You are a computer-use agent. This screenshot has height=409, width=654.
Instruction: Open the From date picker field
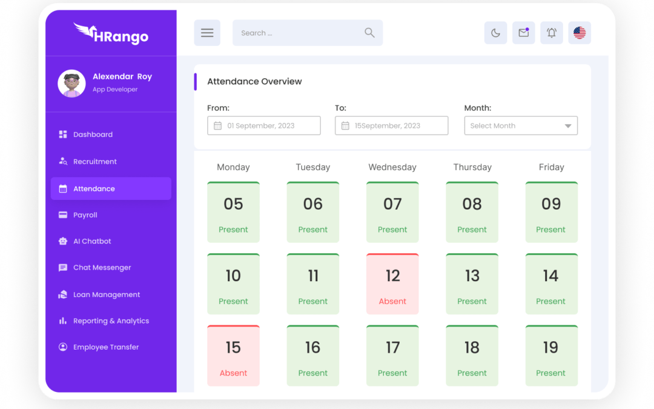[264, 125]
